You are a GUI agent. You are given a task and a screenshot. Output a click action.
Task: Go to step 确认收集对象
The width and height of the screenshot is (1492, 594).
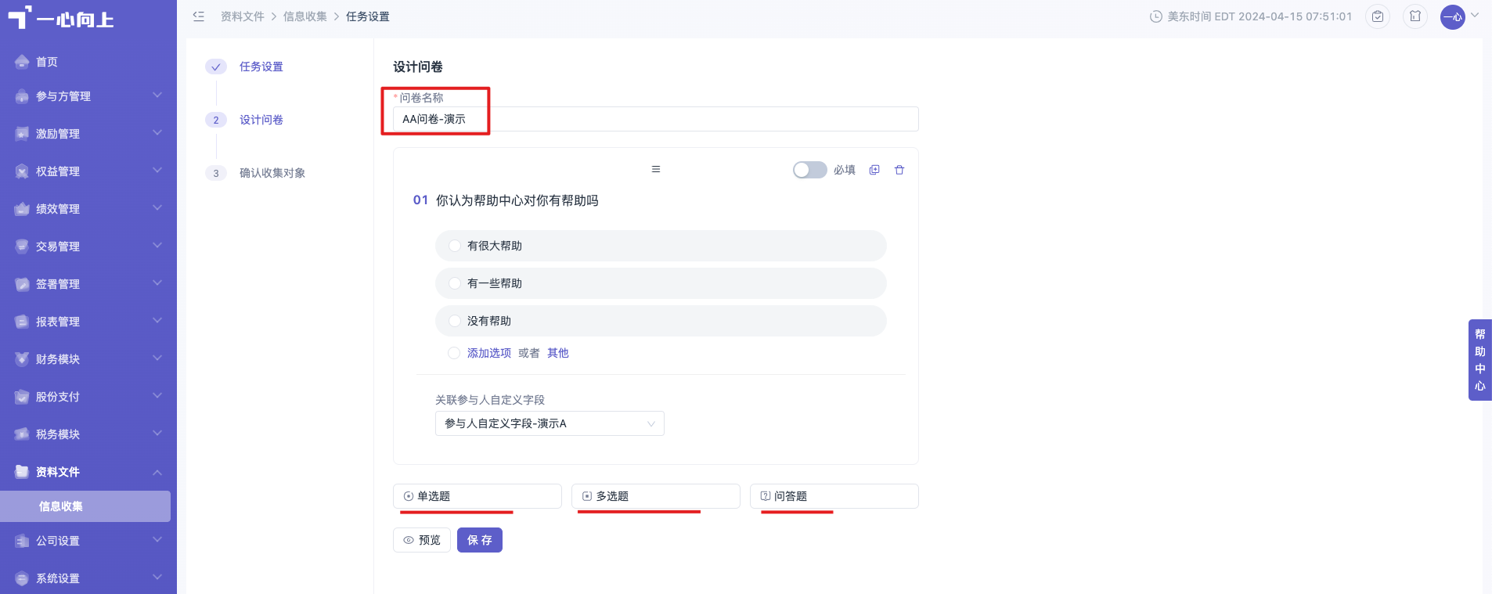tap(272, 173)
